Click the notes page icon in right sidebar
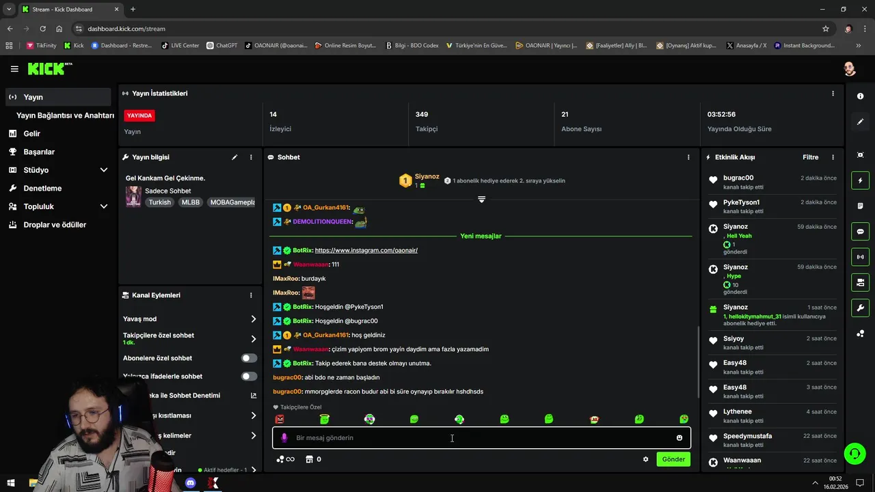The height and width of the screenshot is (492, 875). pyautogui.click(x=860, y=206)
